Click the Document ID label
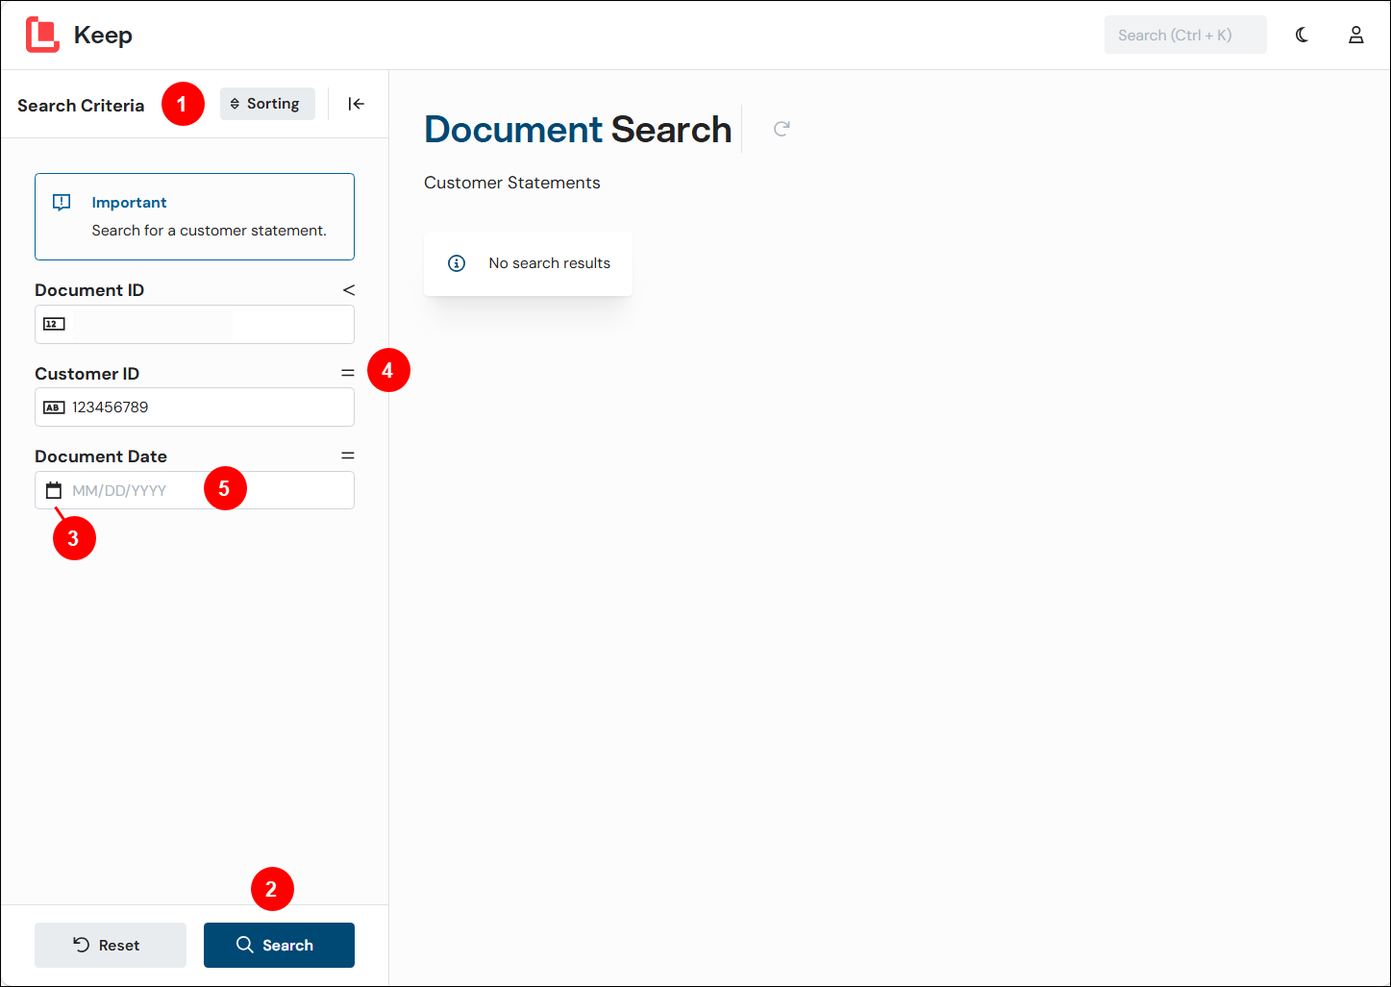 point(89,290)
